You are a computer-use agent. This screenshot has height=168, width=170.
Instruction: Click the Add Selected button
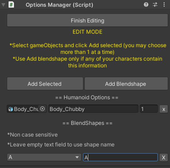pyautogui.click(x=45, y=84)
